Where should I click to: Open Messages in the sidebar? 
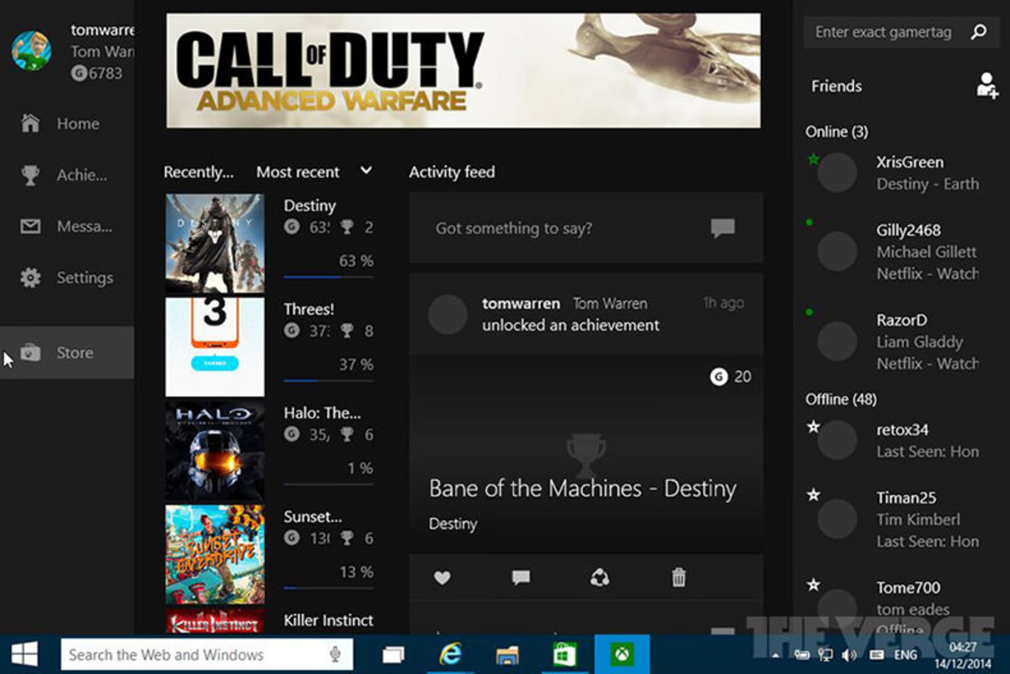click(67, 227)
